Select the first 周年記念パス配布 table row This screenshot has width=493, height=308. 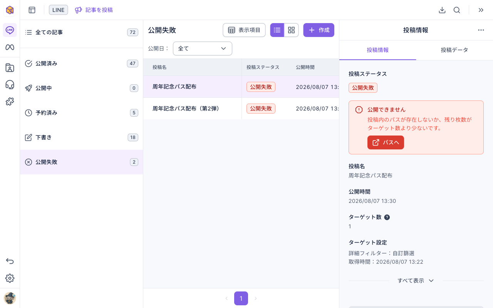click(241, 87)
